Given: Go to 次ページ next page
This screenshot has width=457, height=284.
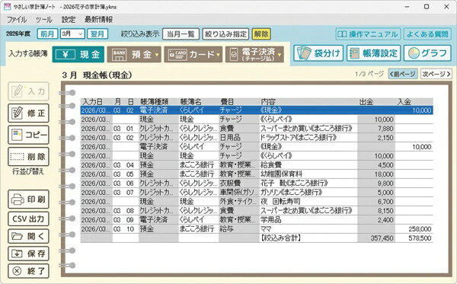Looking at the screenshot, I should coord(436,74).
